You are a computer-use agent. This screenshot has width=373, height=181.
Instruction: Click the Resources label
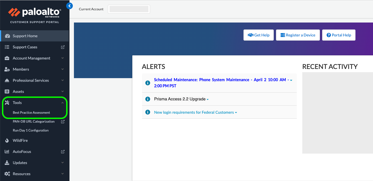pos(22,174)
